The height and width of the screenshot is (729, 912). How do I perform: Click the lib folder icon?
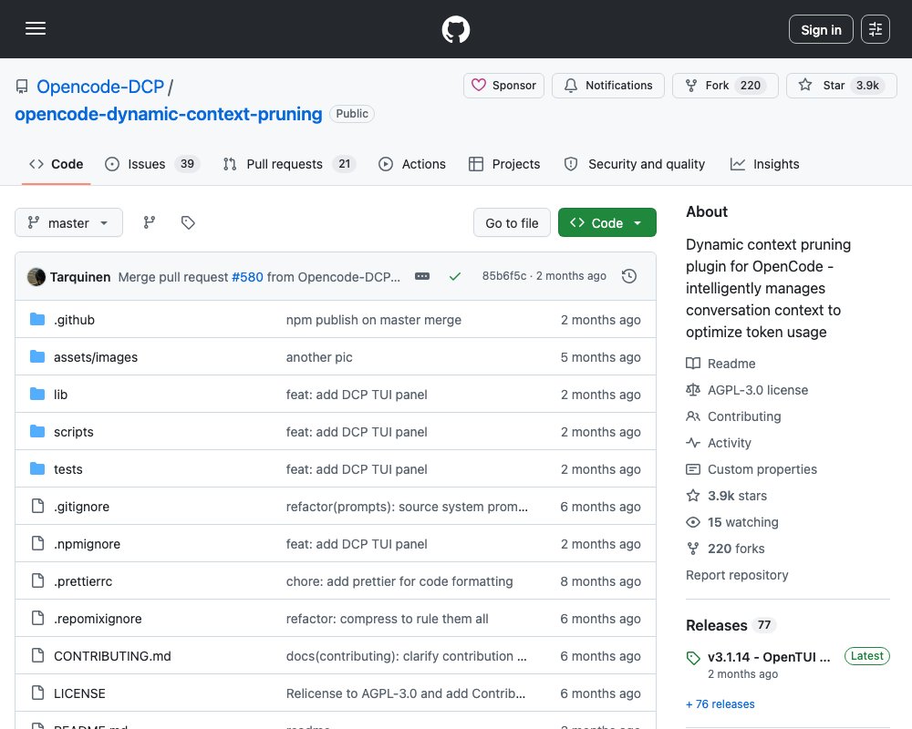pos(37,395)
